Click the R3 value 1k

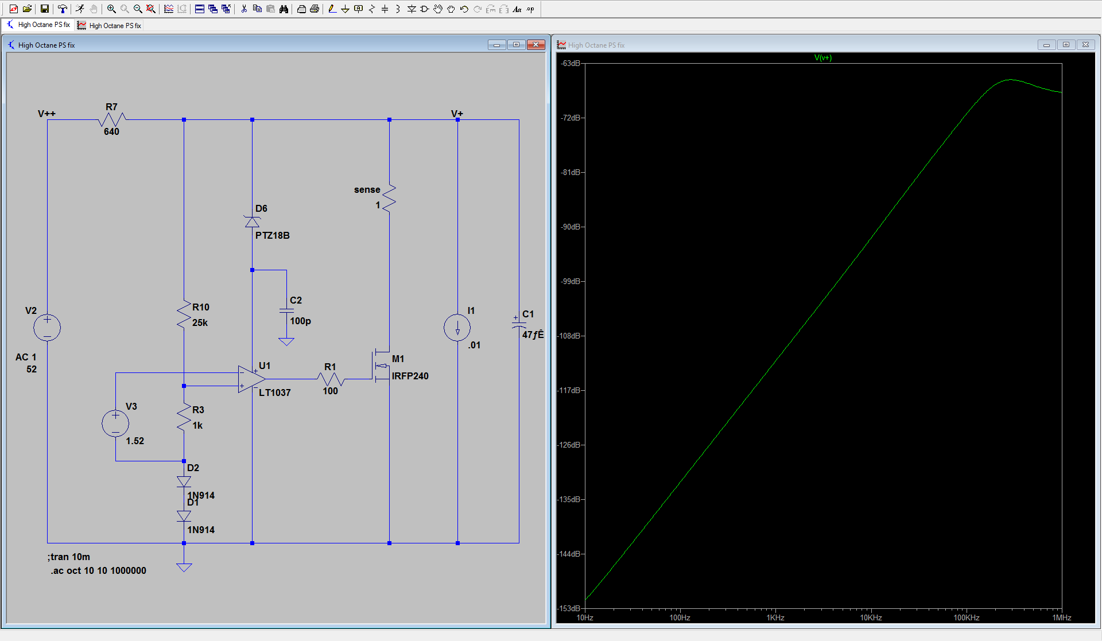tap(197, 425)
